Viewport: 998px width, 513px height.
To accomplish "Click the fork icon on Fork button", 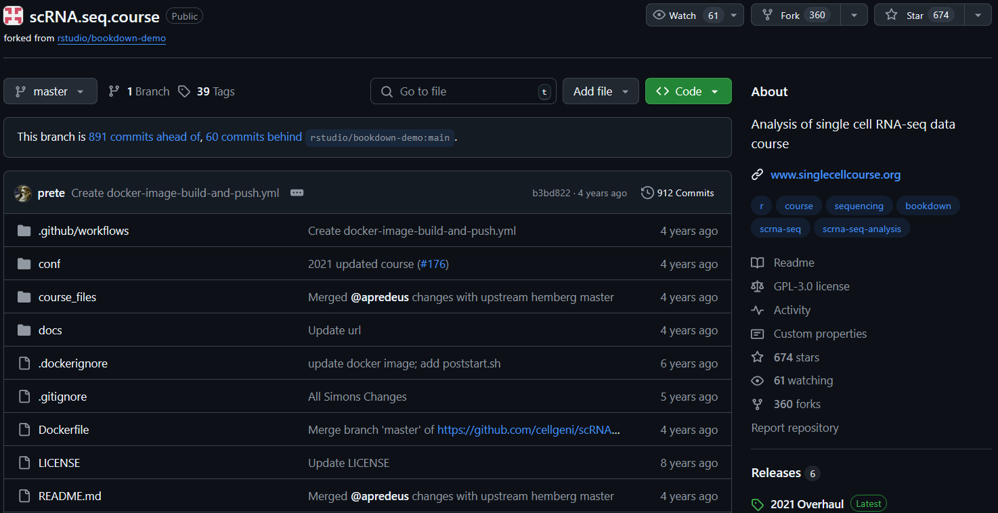I will (767, 15).
